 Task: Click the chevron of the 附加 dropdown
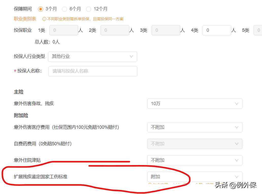[x=237, y=177]
